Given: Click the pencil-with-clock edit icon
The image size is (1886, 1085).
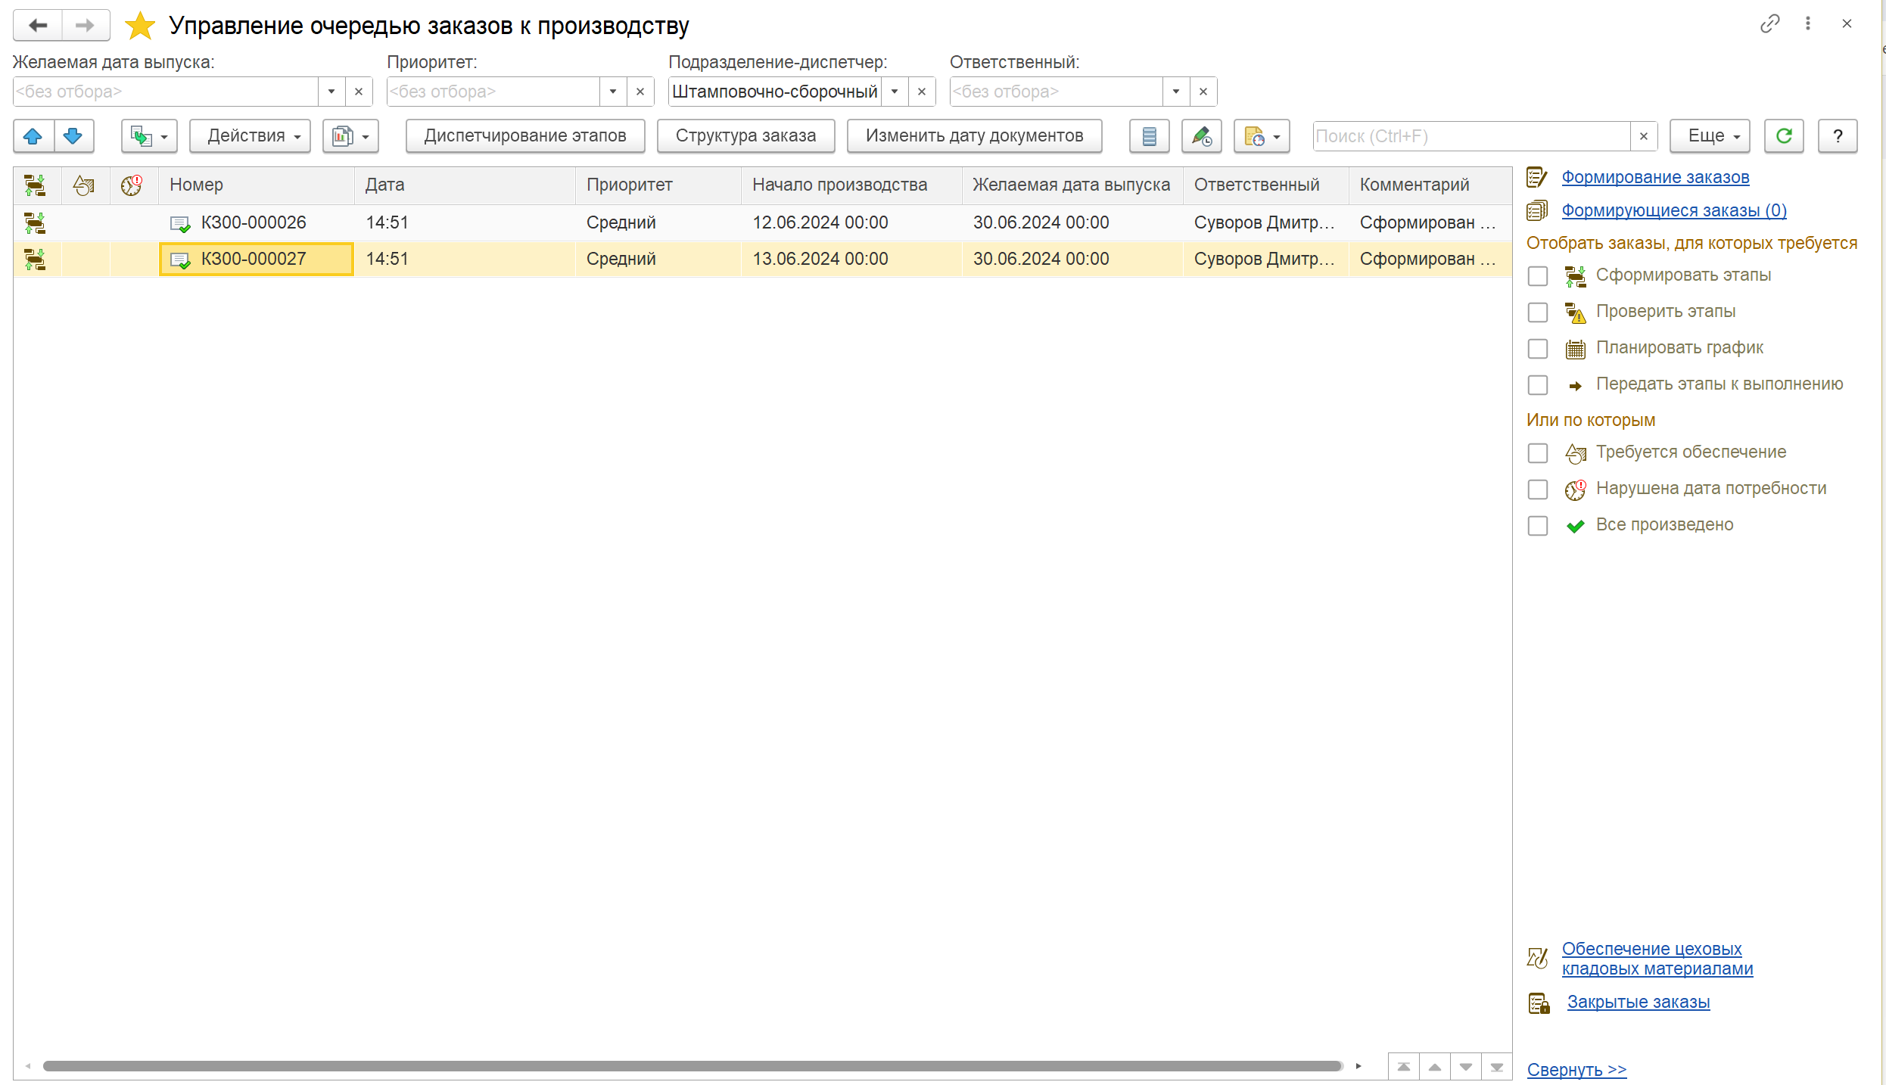Looking at the screenshot, I should click(1202, 136).
